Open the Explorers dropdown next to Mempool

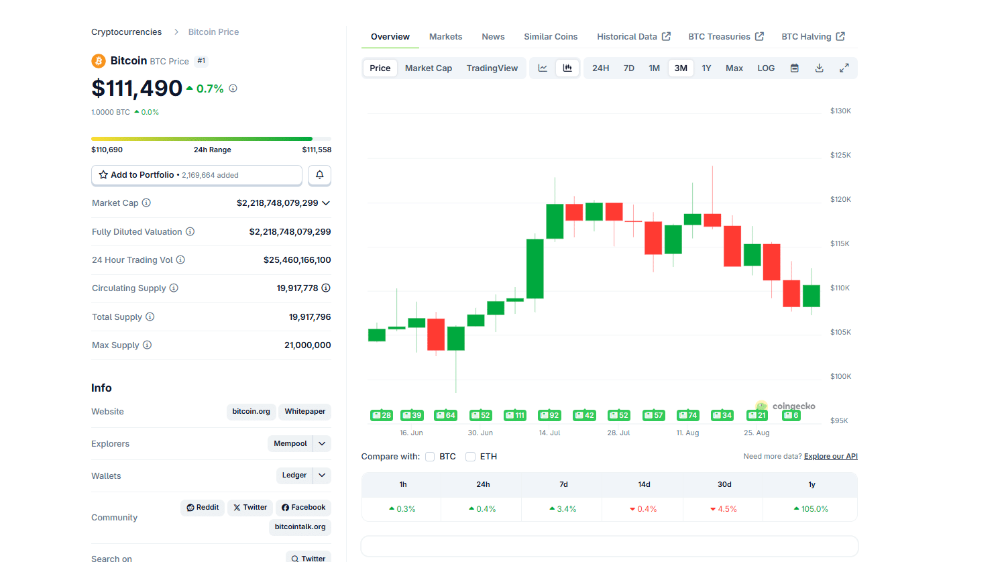tap(321, 443)
